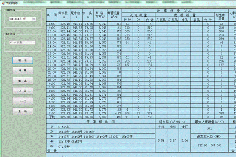Screen dimensions: 236x157
Task: Click the 库水位 column header
Action: 64,15
